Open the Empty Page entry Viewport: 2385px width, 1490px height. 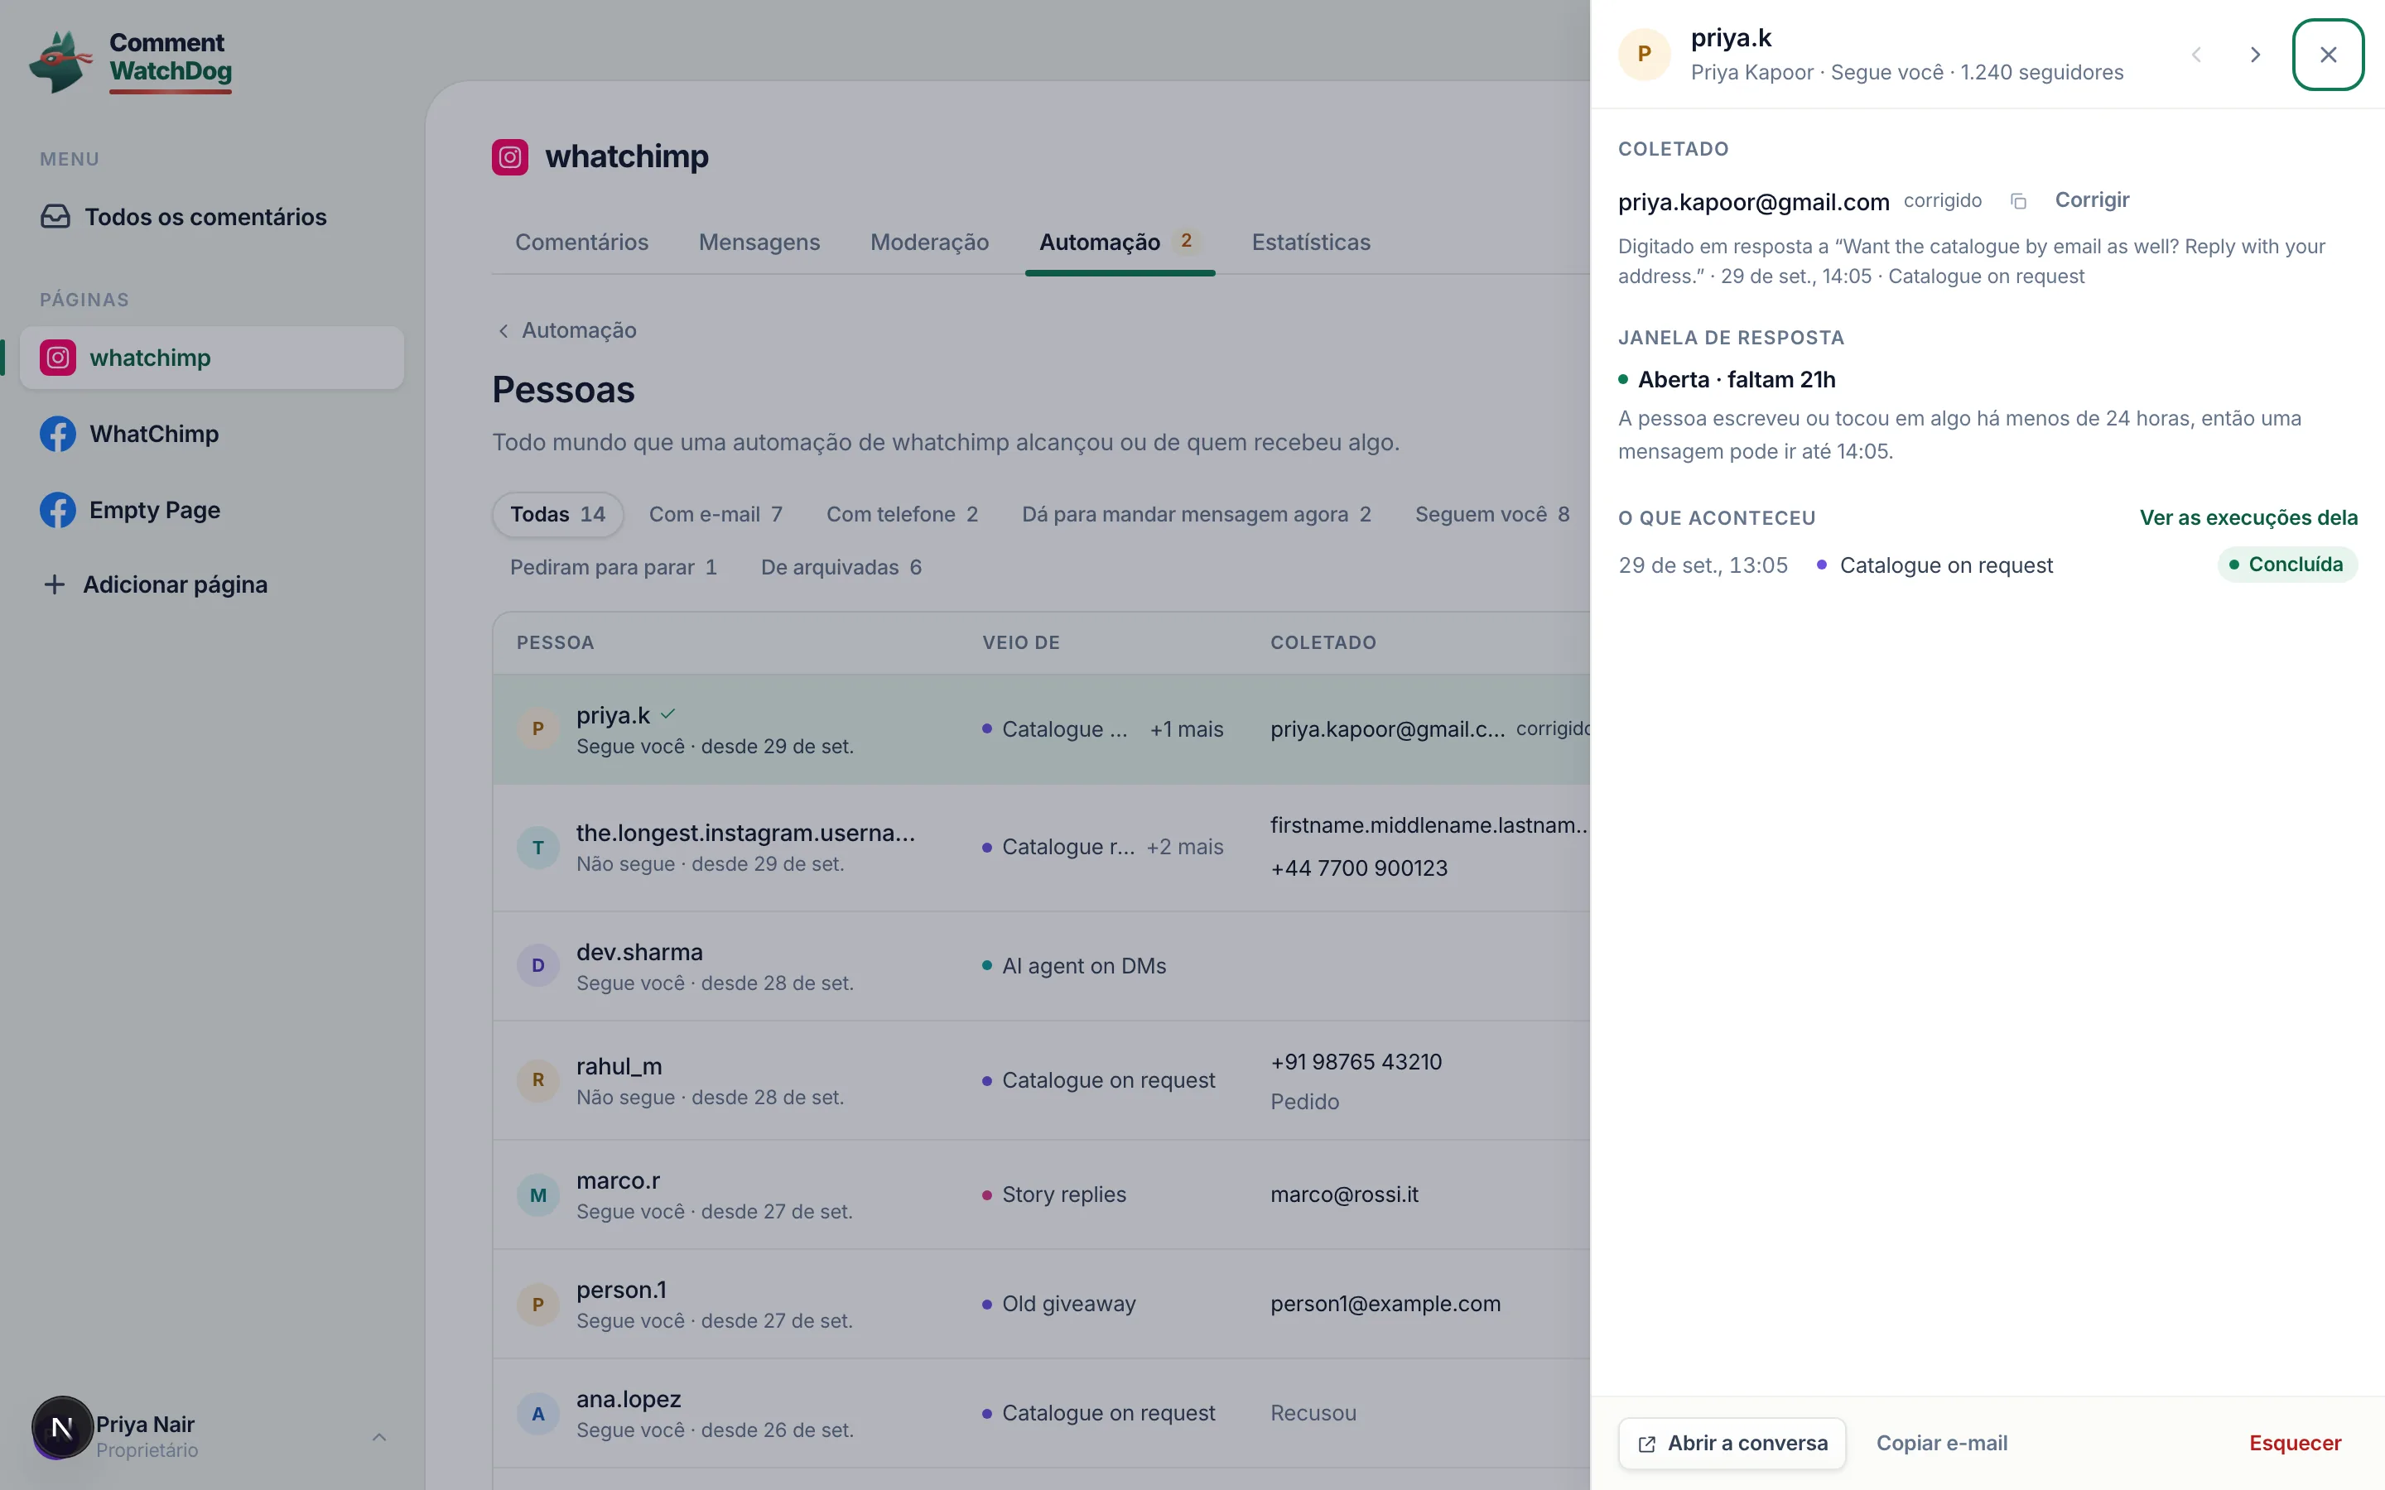click(x=212, y=509)
